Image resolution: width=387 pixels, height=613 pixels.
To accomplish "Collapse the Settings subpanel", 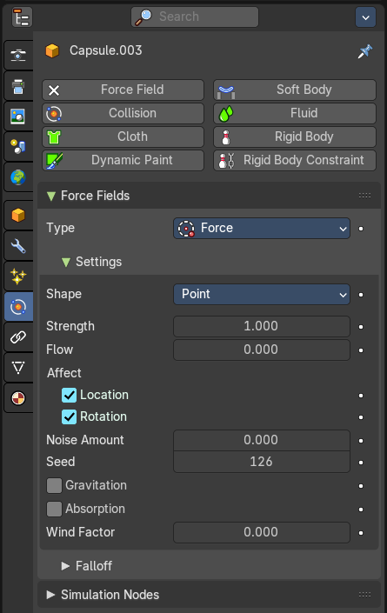I will pos(66,262).
